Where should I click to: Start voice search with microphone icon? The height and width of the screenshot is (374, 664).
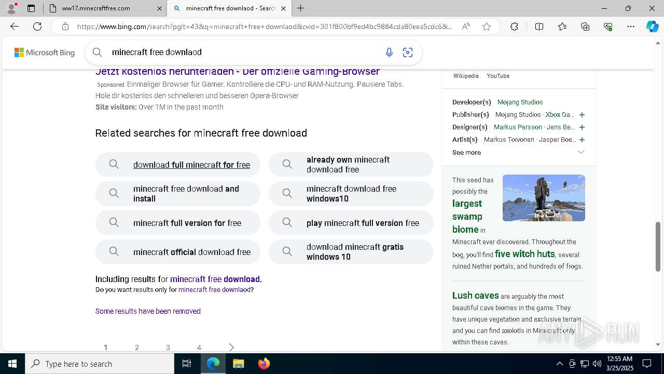pyautogui.click(x=389, y=52)
